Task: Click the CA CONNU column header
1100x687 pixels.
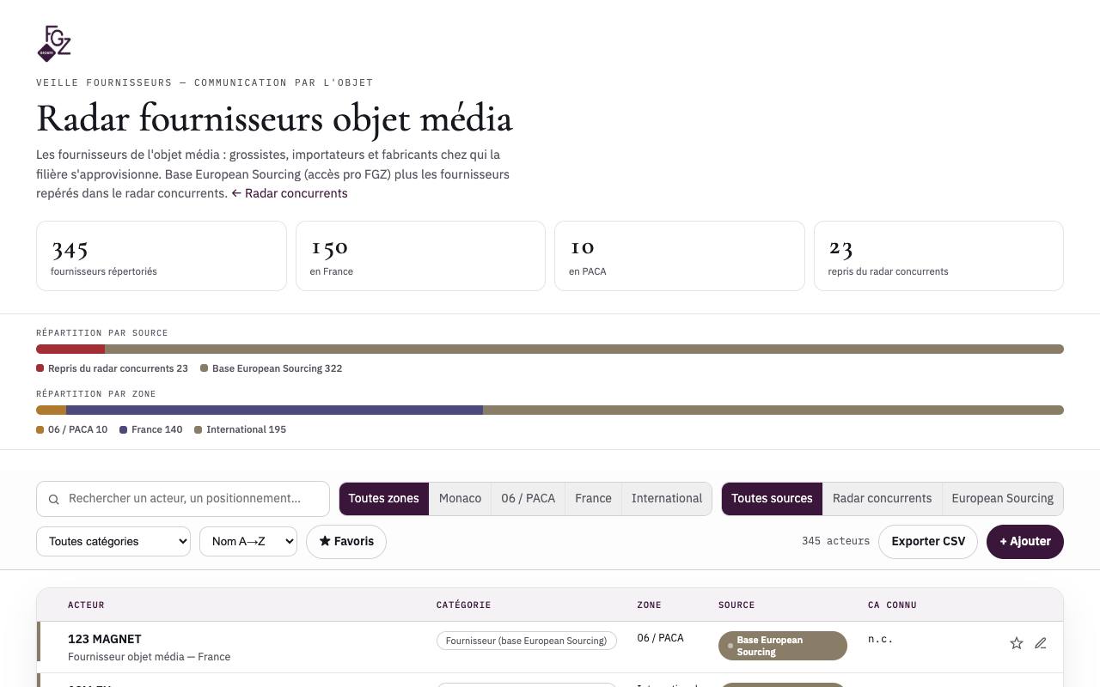Action: point(892,605)
